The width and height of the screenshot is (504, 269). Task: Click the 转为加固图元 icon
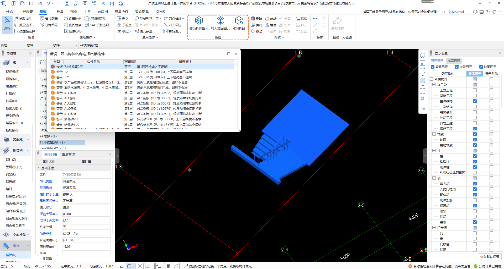(x=220, y=21)
